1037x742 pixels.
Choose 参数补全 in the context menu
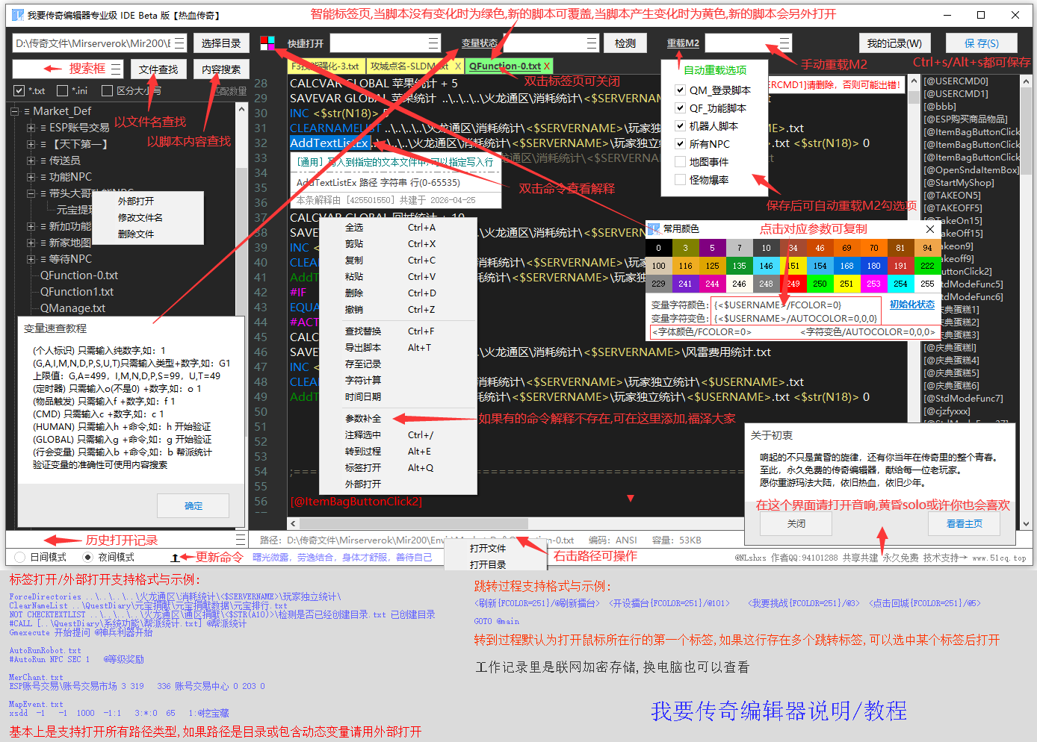[363, 419]
